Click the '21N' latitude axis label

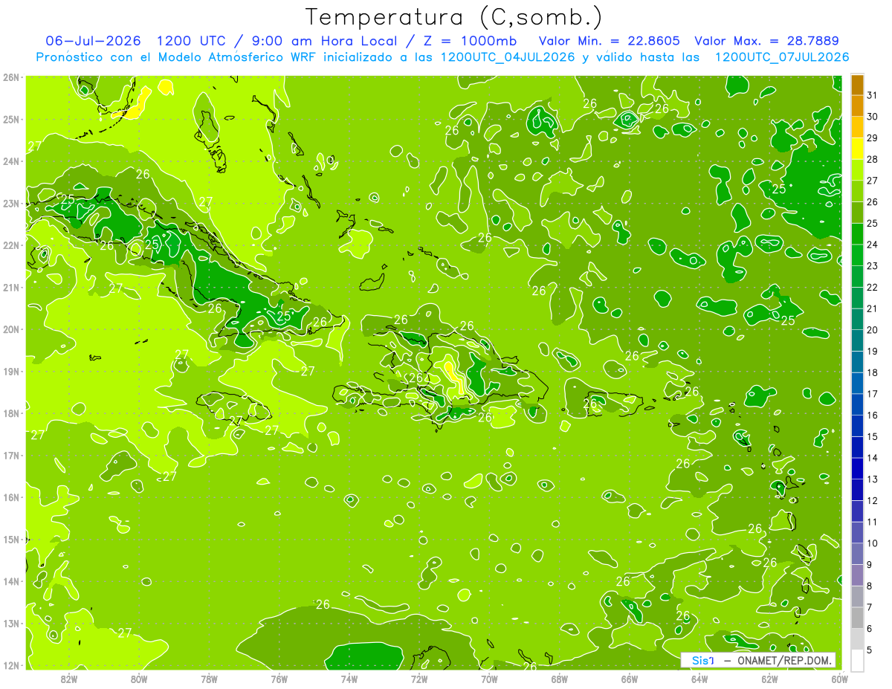[10, 287]
